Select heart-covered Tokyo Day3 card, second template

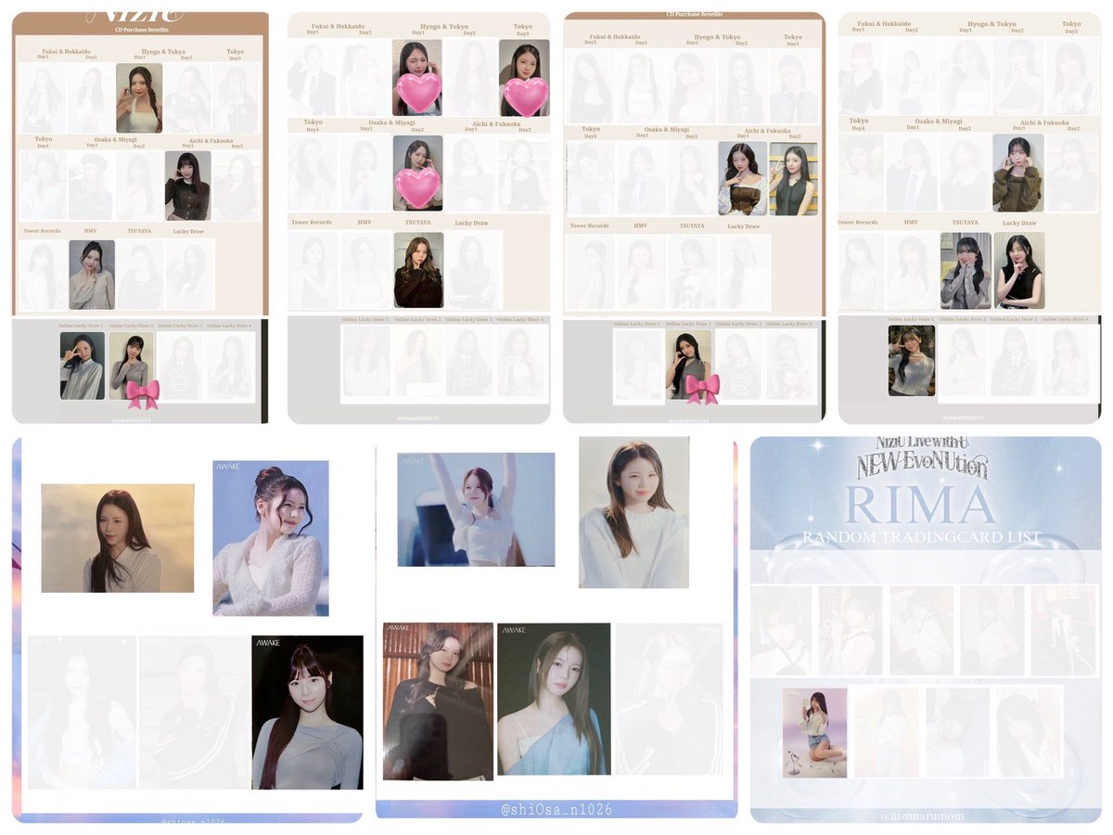pos(524,78)
